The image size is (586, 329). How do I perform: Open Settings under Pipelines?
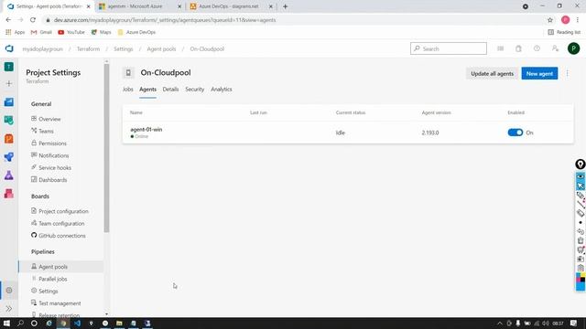click(x=49, y=291)
